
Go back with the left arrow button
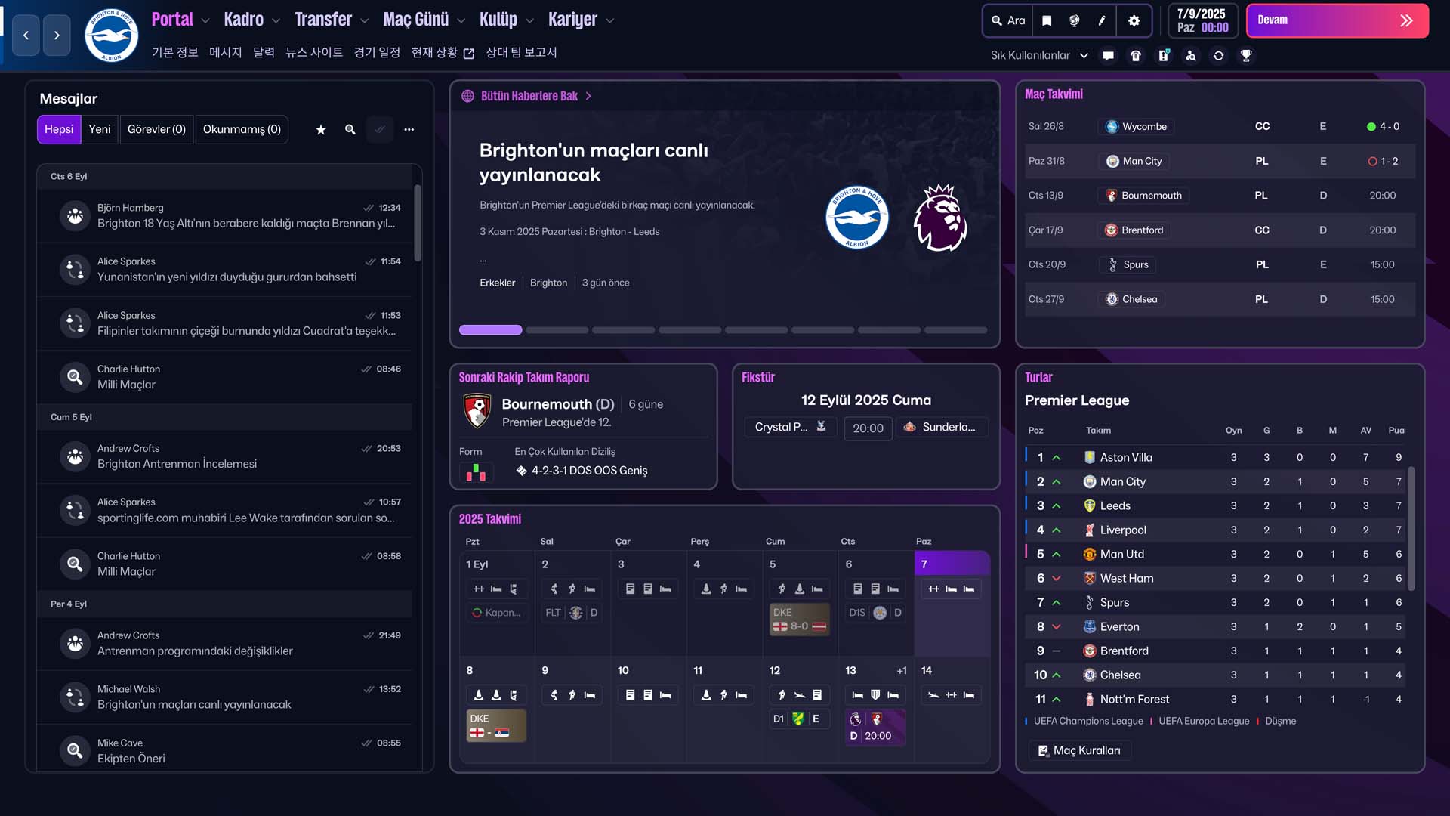pyautogui.click(x=26, y=35)
